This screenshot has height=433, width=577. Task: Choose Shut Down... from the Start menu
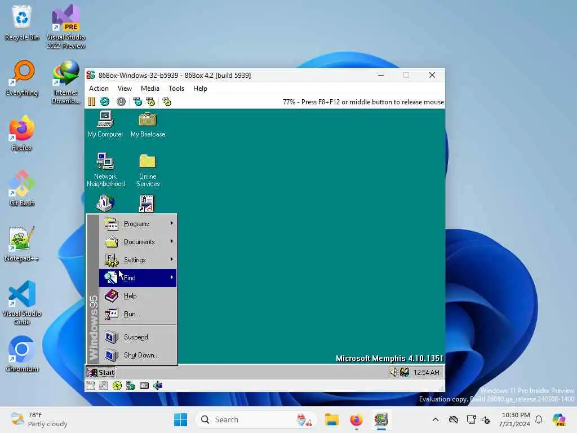click(138, 355)
